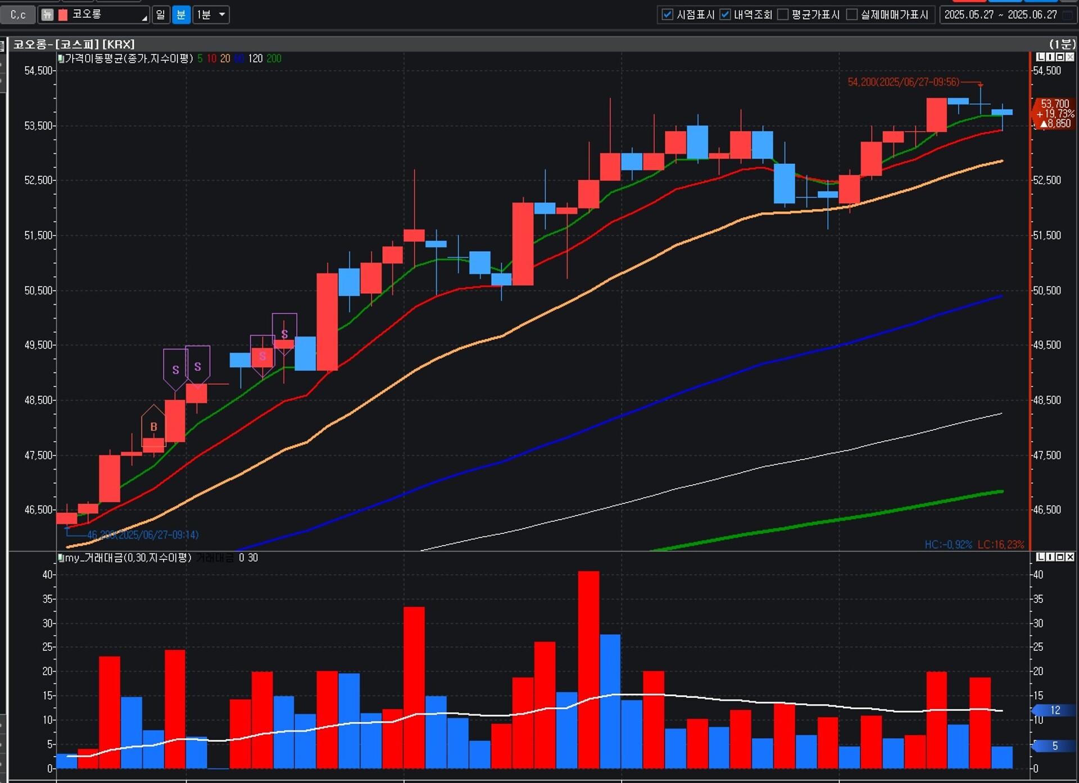Click the 뉴 news icon beside stock name
Screen dimensions: 1079x783
coord(47,15)
